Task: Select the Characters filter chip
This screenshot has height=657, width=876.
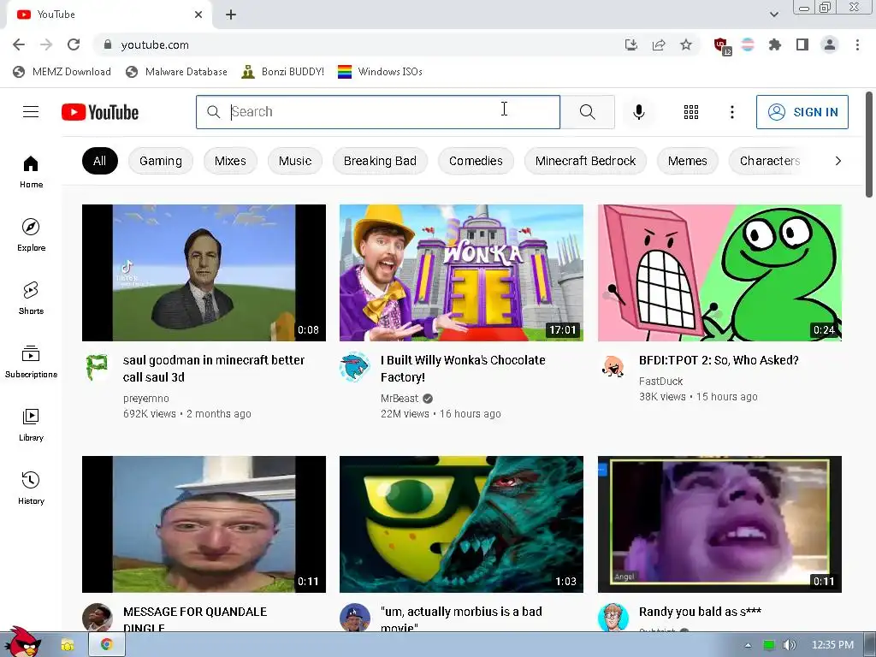Action: 770,161
